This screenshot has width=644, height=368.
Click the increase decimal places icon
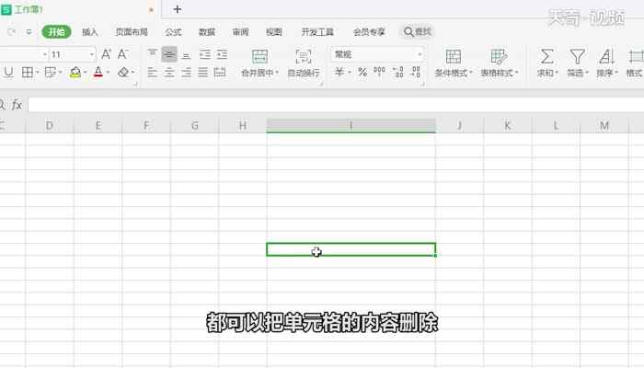pos(398,73)
